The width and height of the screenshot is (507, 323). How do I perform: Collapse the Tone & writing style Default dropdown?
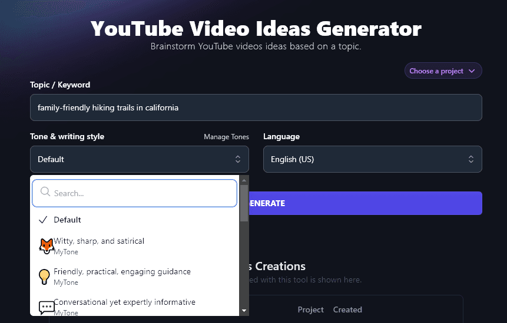tap(140, 159)
